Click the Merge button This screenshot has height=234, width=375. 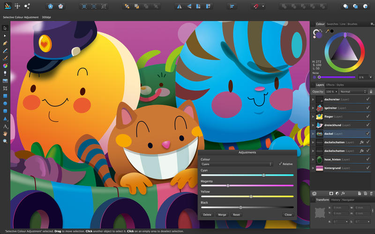coord(222,214)
